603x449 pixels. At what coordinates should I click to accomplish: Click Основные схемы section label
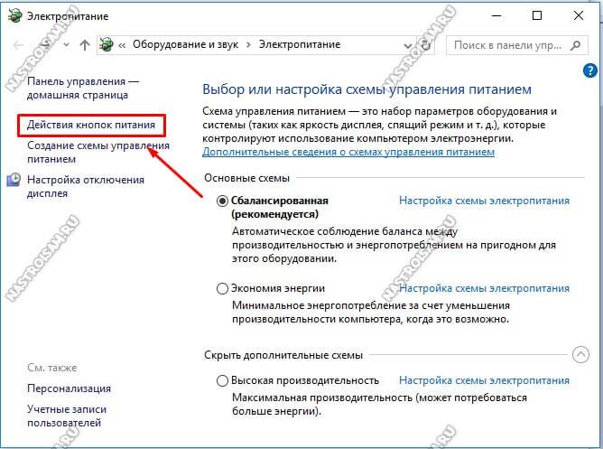(247, 178)
